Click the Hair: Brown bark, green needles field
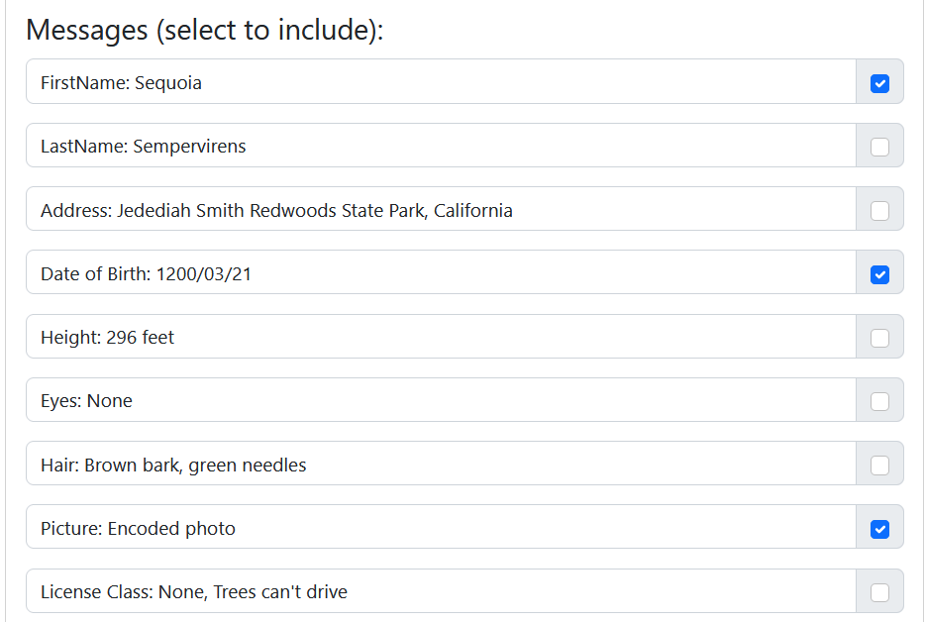This screenshot has height=622, width=925. [441, 466]
